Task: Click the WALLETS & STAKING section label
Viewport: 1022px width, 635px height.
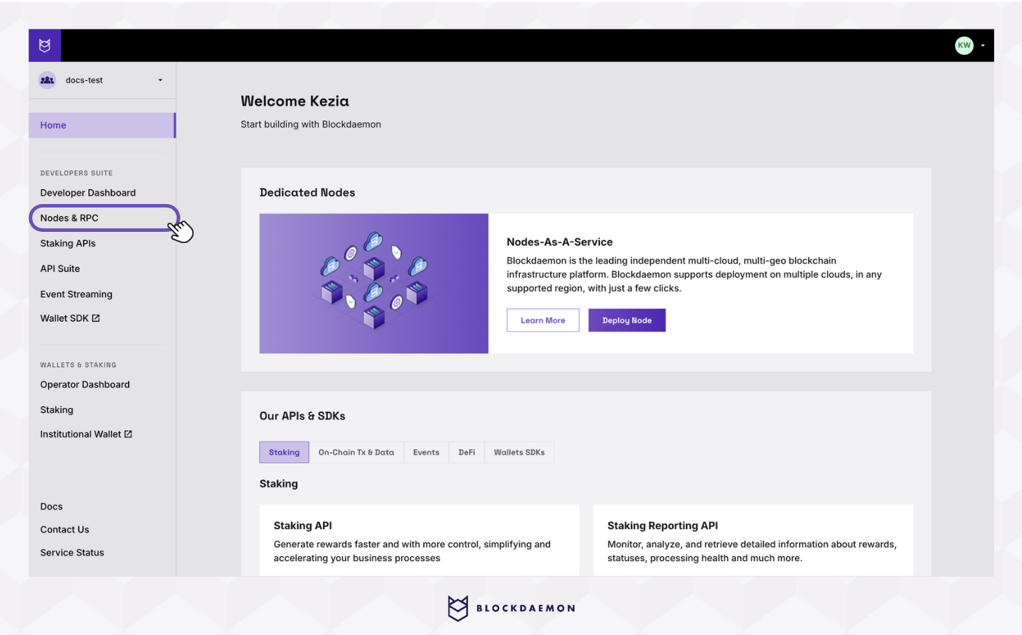Action: pos(78,365)
